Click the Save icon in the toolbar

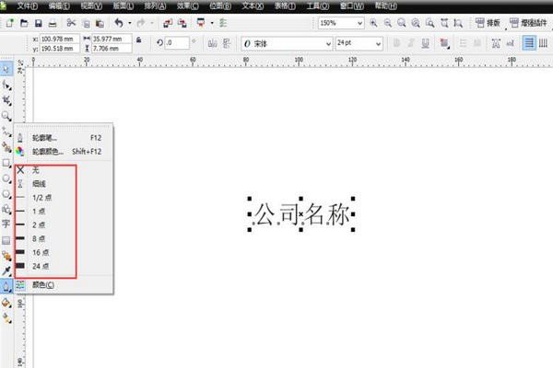click(x=37, y=22)
